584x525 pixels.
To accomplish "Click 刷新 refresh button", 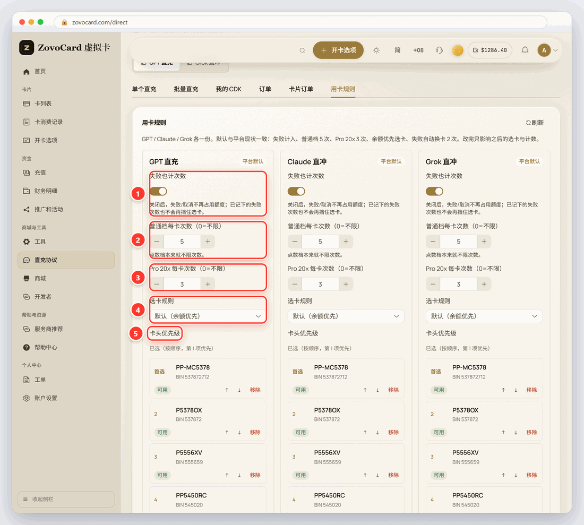I will (535, 123).
